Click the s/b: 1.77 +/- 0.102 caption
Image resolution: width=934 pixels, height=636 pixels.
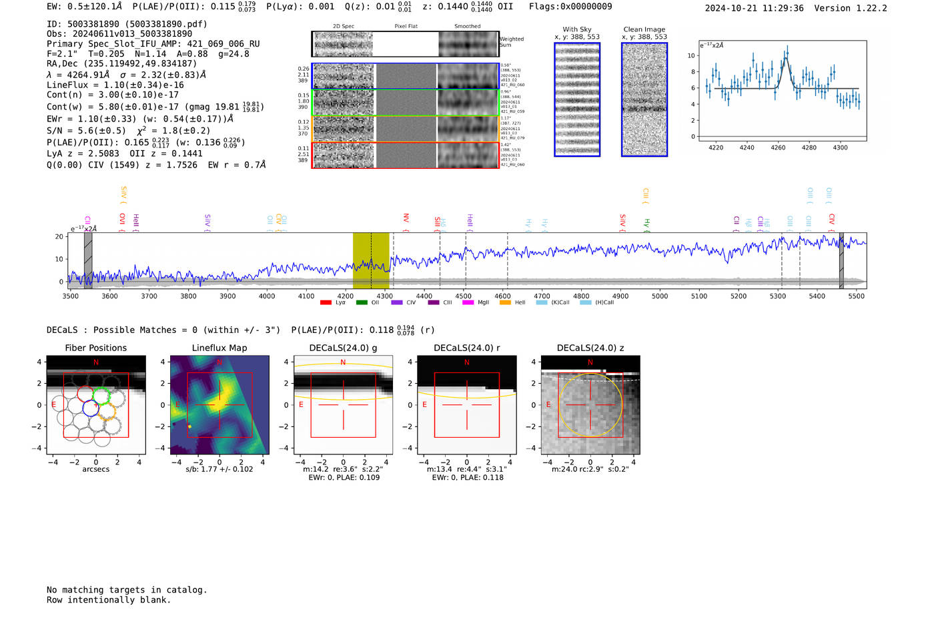(219, 469)
